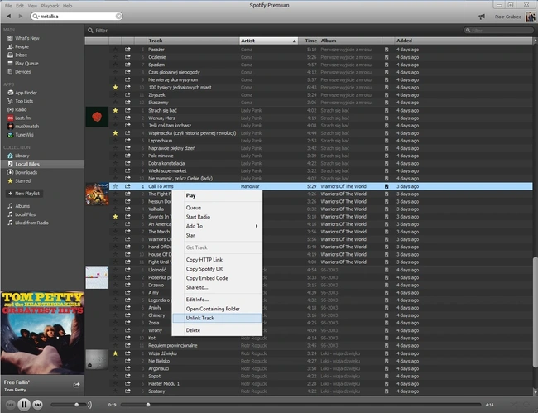Viewport: 538px width, 413px height.
Task: Open Liked from Radio playlist
Action: (28, 223)
